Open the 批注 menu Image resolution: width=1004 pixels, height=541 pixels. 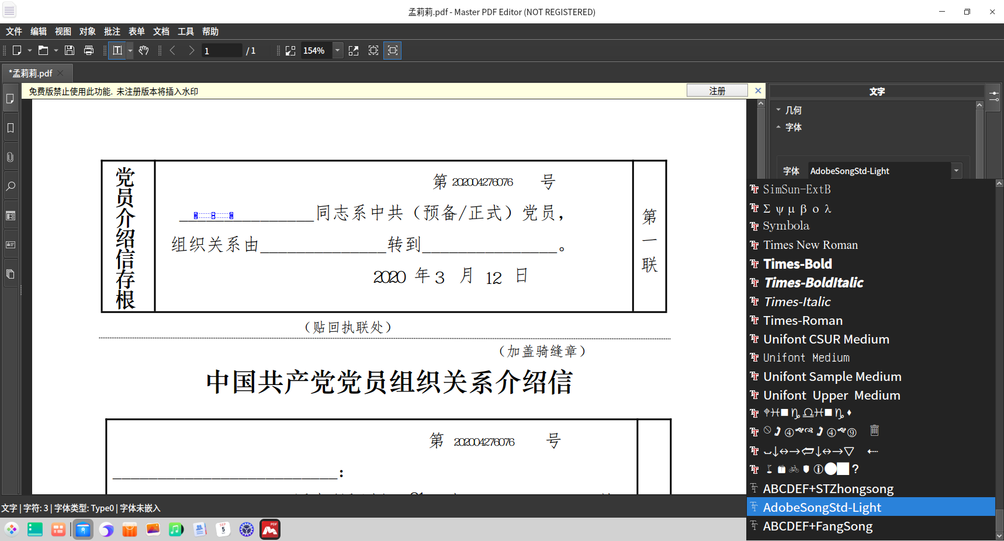[112, 32]
